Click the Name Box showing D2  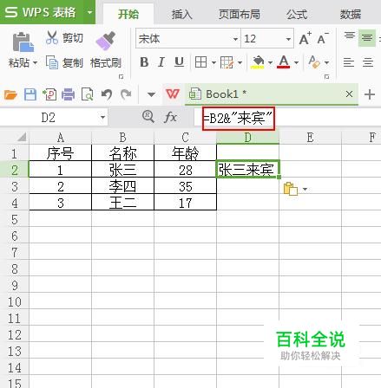pos(49,118)
